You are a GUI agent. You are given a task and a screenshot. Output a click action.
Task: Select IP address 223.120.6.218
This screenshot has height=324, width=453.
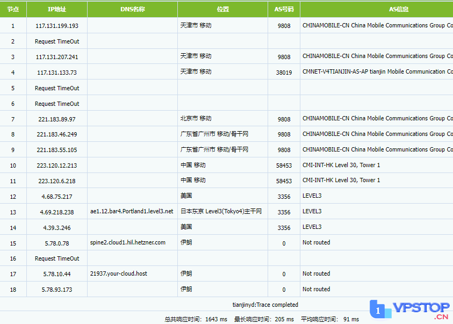click(57, 181)
